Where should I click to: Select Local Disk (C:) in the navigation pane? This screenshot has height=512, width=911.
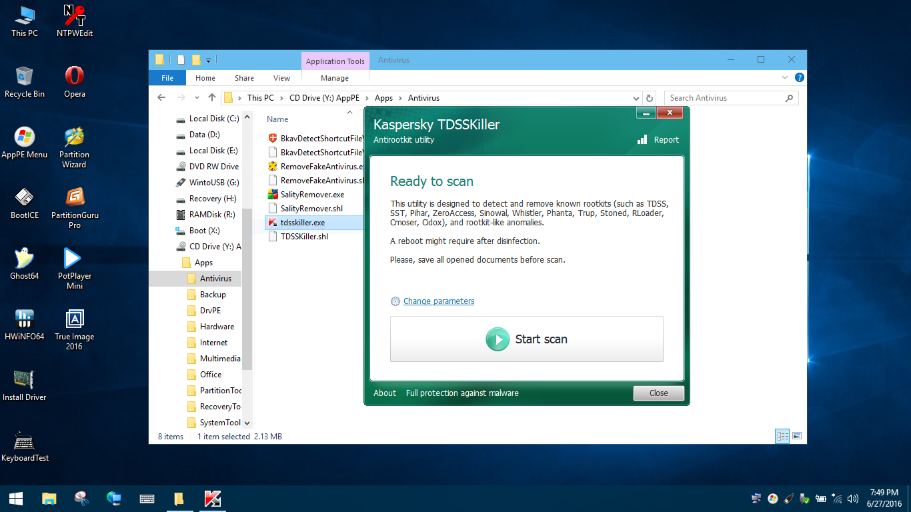(213, 119)
